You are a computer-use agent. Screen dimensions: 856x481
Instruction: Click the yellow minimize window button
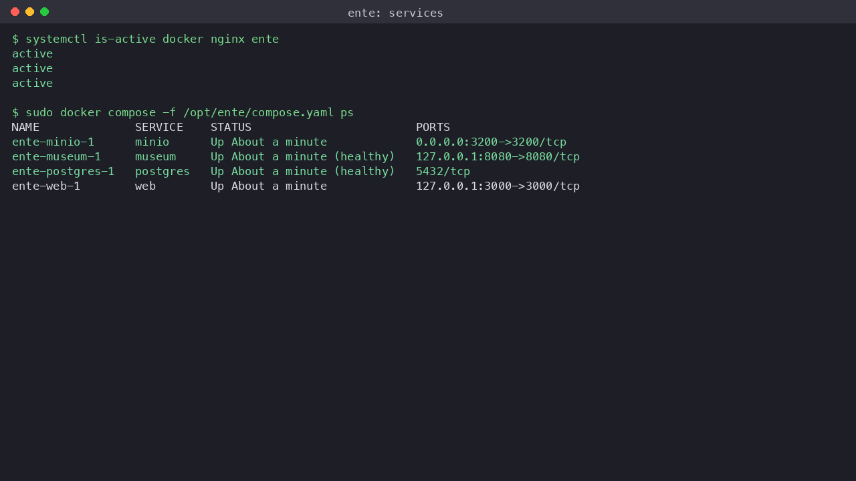pos(29,12)
